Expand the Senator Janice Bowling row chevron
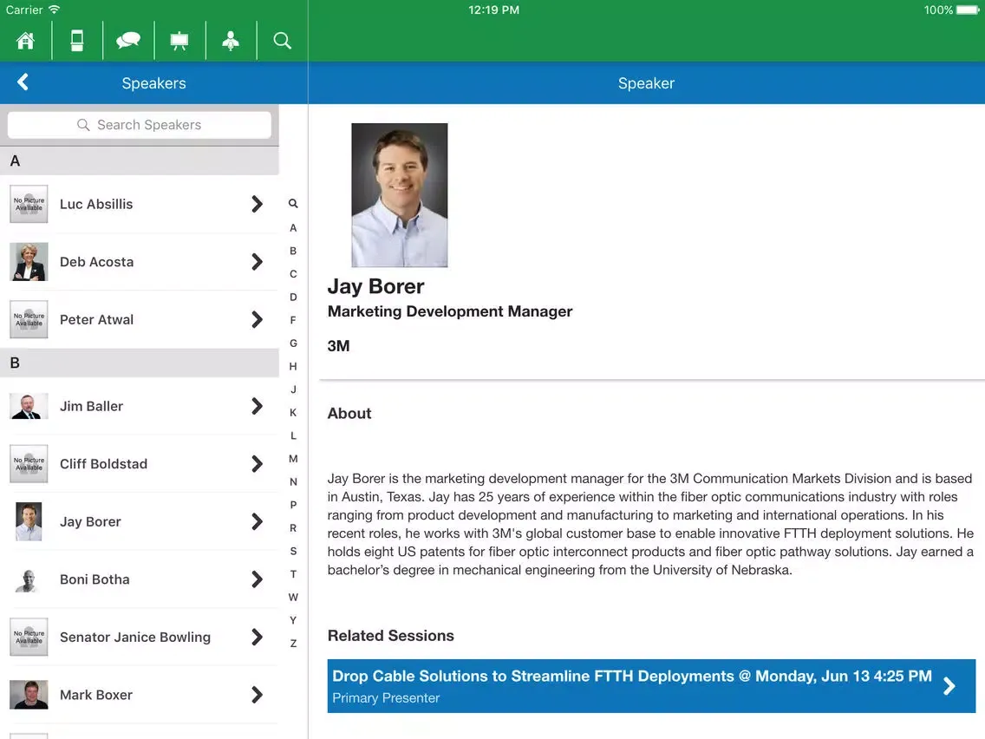The height and width of the screenshot is (739, 985). (x=257, y=638)
